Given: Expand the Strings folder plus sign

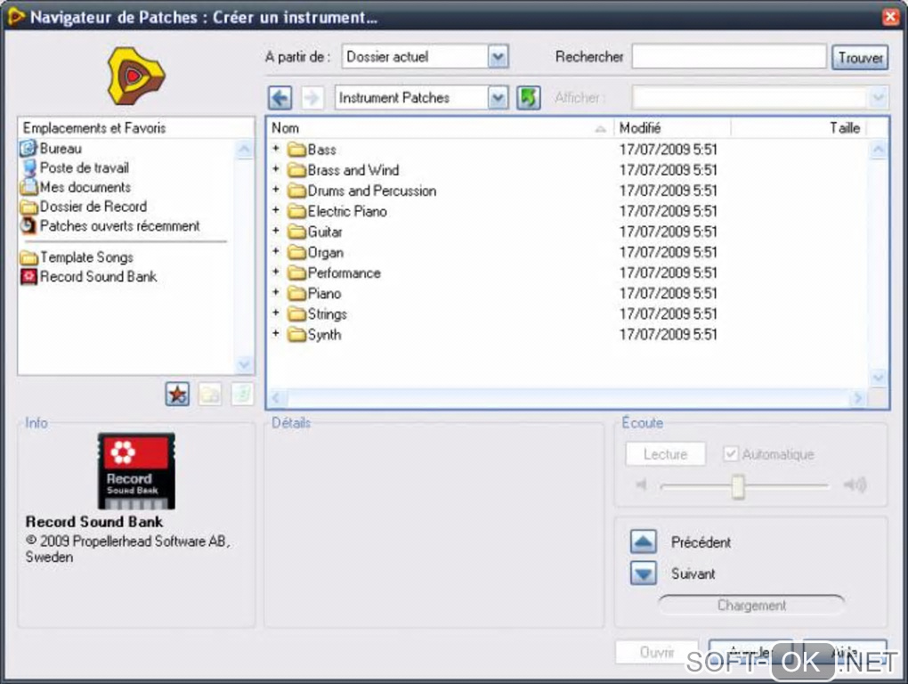Looking at the screenshot, I should 276,313.
